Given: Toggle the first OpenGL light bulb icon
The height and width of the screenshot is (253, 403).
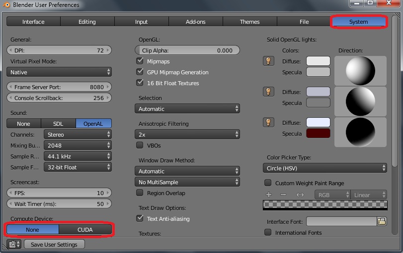Looking at the screenshot, I should coord(268,61).
